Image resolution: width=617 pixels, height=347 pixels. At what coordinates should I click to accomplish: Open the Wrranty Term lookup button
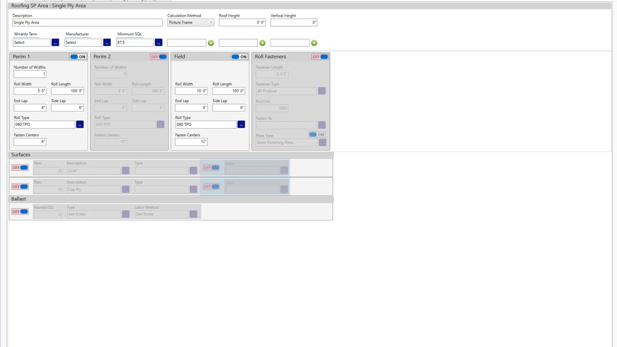[x=55, y=43]
